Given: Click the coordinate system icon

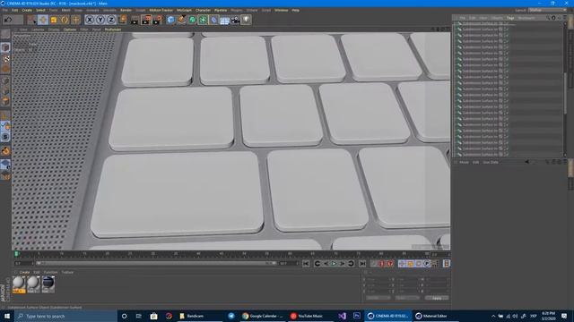Looking at the screenshot, I should click(x=122, y=20).
